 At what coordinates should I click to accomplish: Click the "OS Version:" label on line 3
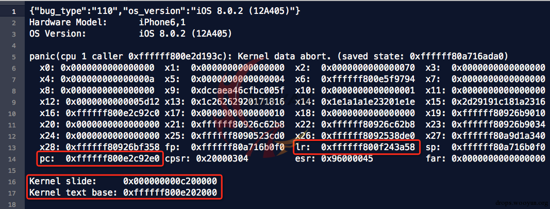(x=58, y=34)
